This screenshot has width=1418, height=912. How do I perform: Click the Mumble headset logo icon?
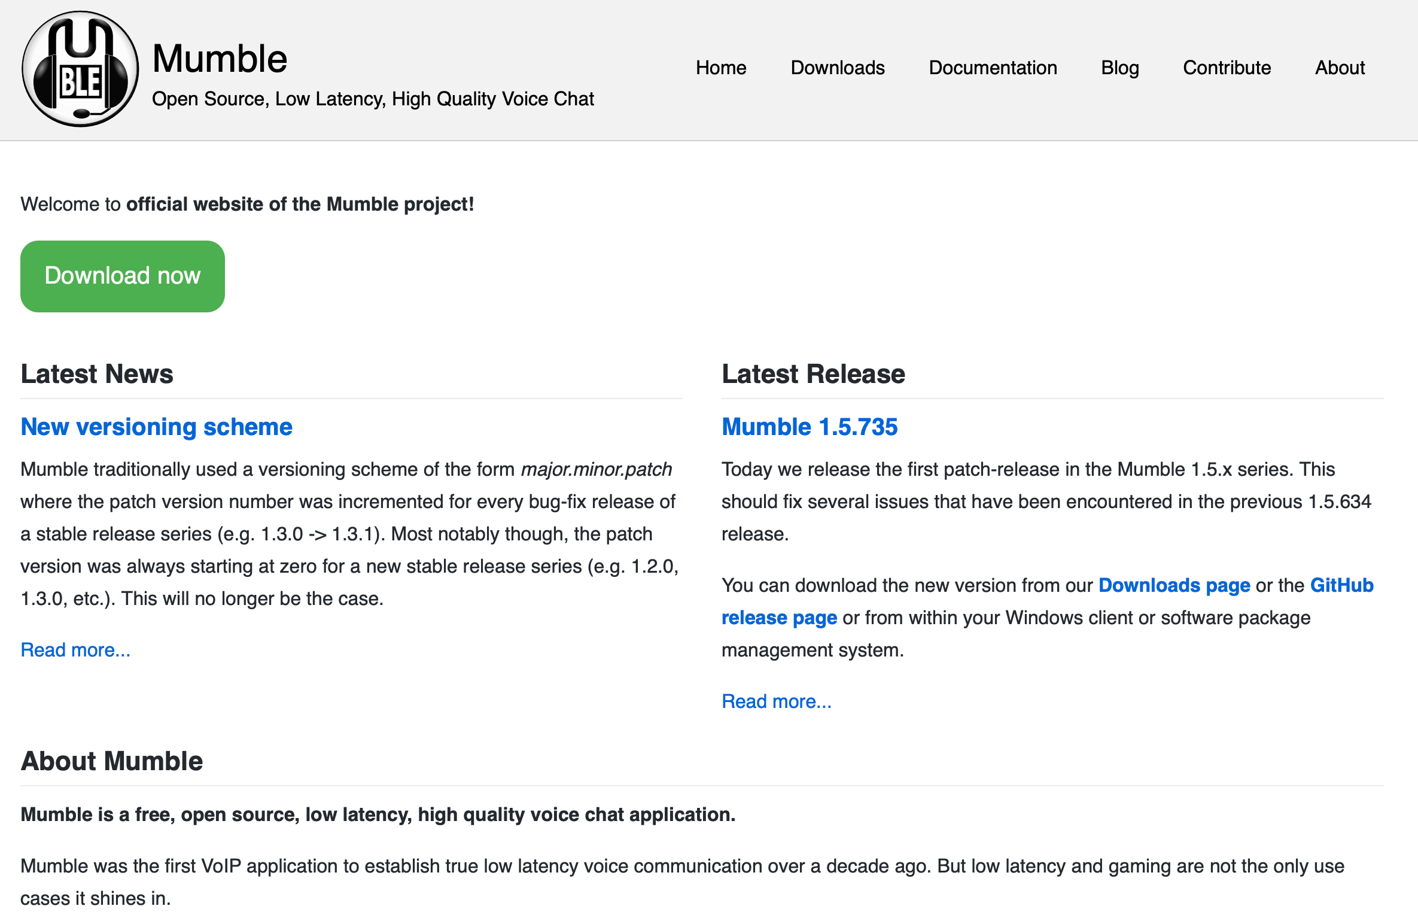click(80, 69)
